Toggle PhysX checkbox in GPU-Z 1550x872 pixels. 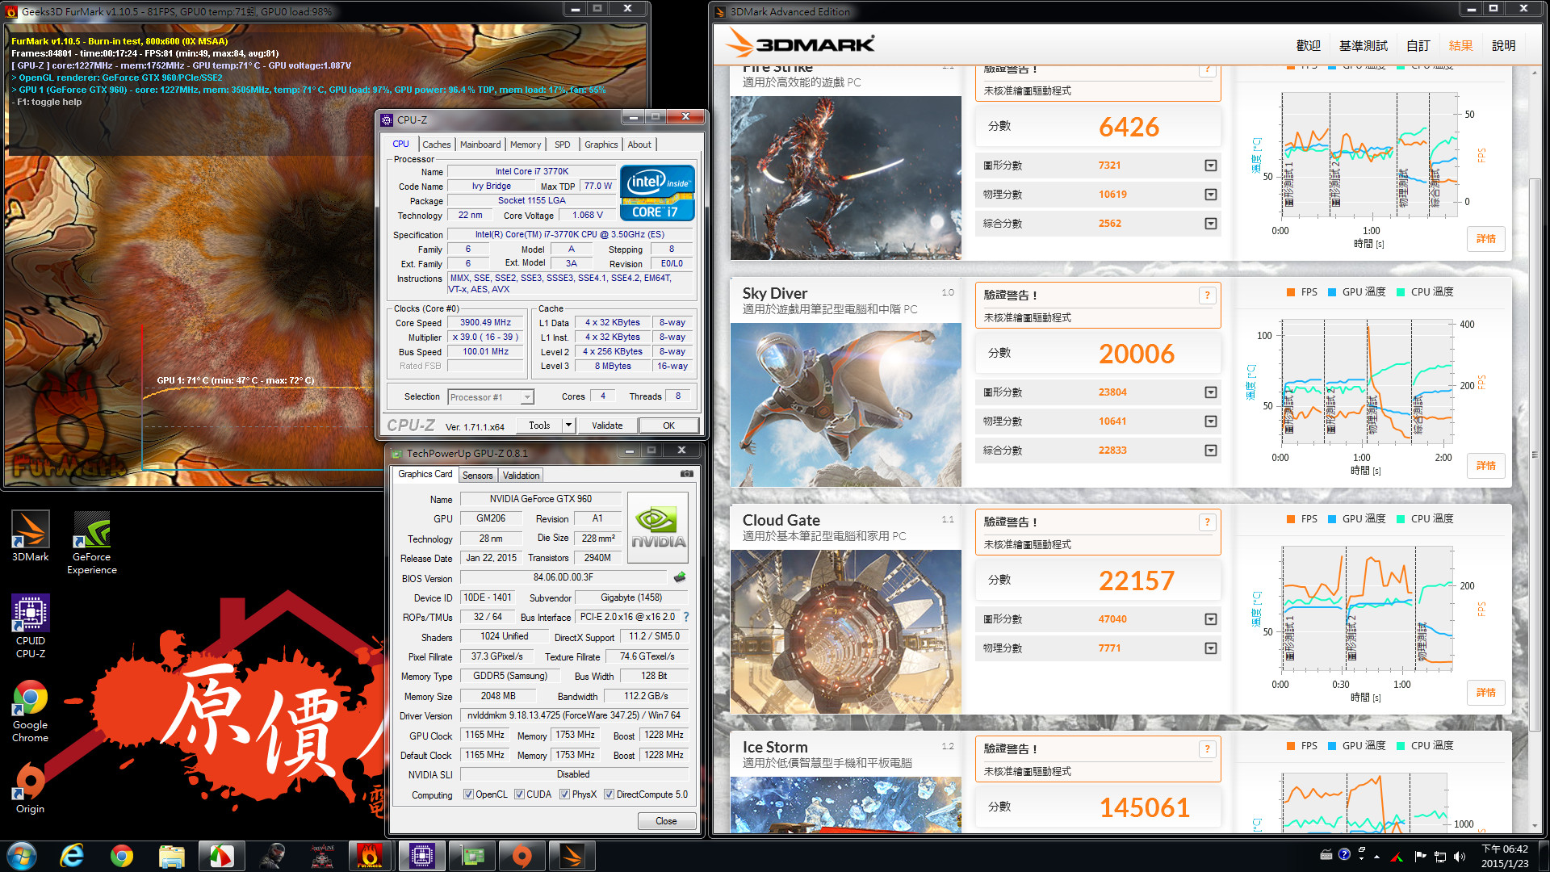(564, 794)
